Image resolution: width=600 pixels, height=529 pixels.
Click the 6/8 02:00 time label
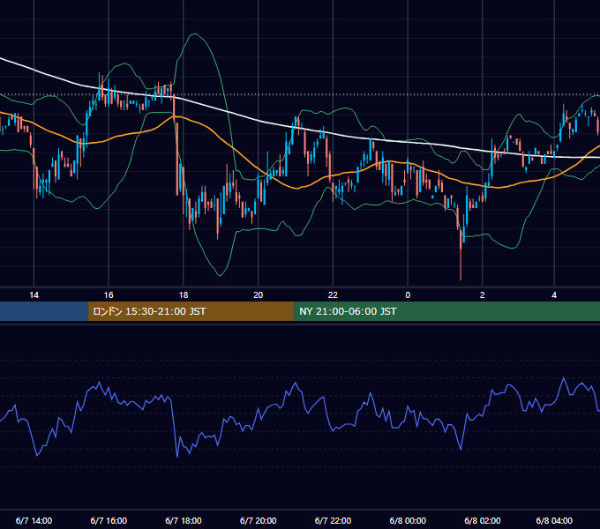pyautogui.click(x=483, y=520)
